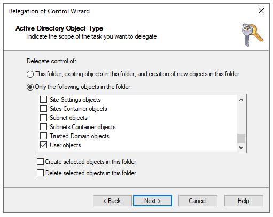The width and height of the screenshot is (273, 217).
Task: Cancel the delegation wizard
Action: (198, 201)
